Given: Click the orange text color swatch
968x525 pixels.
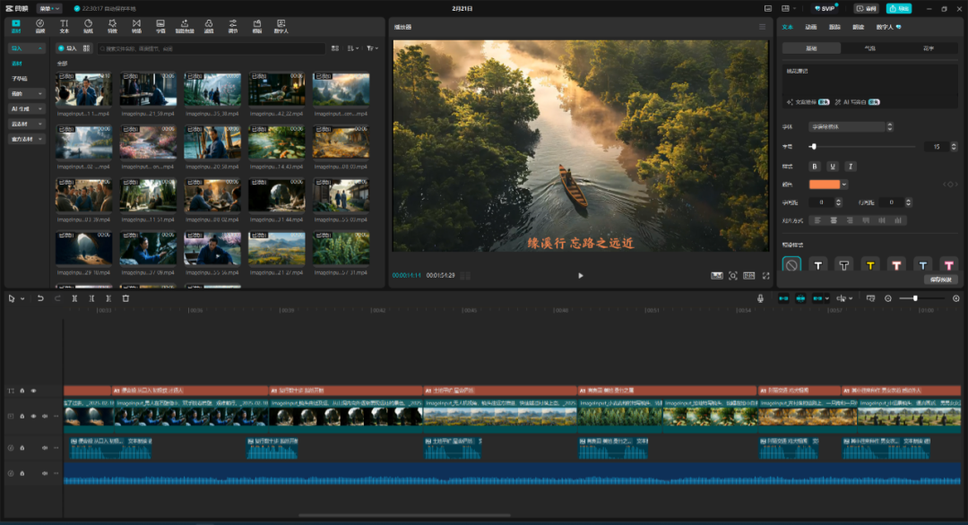Looking at the screenshot, I should point(825,185).
